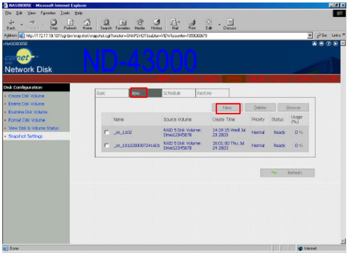Click the page scrollbar up arrow

click(343, 43)
